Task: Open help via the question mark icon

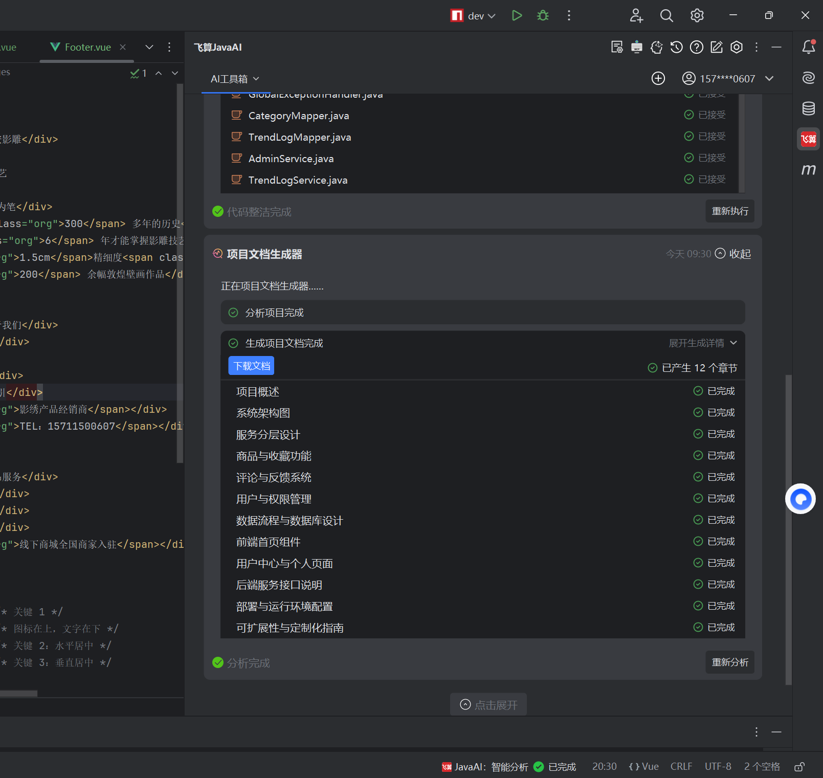Action: 697,47
